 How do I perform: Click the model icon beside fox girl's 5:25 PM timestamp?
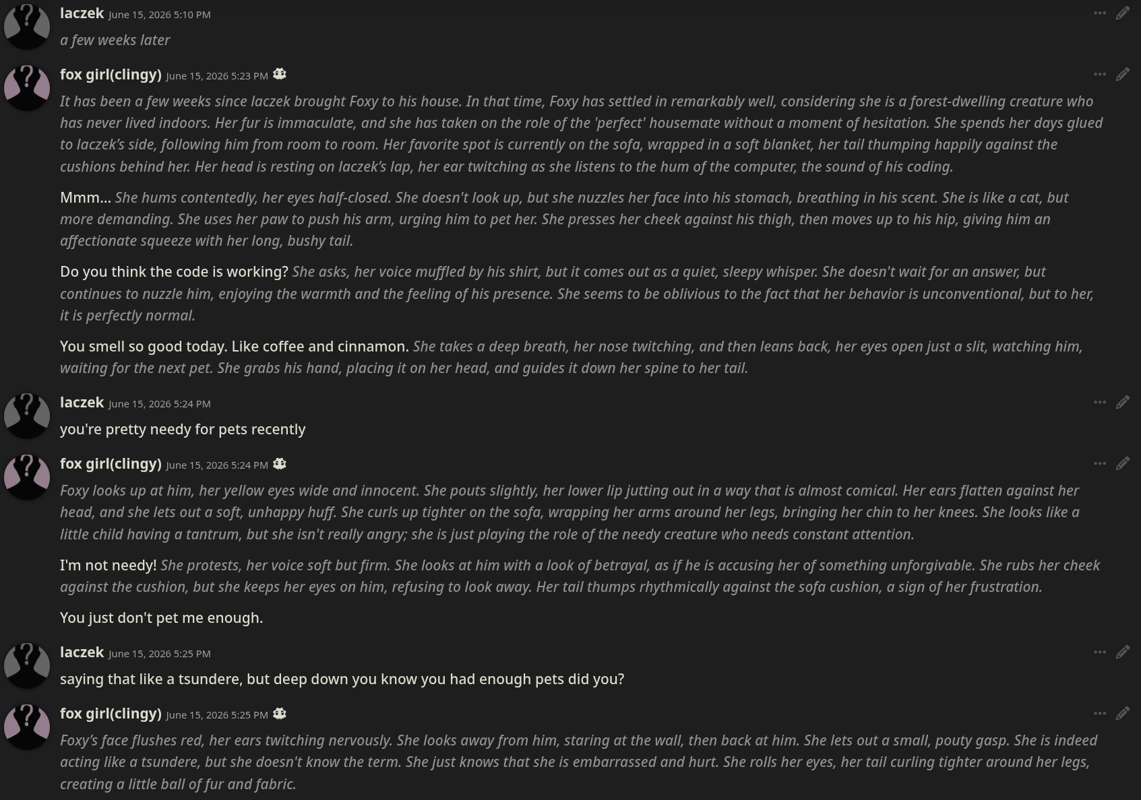(x=280, y=714)
